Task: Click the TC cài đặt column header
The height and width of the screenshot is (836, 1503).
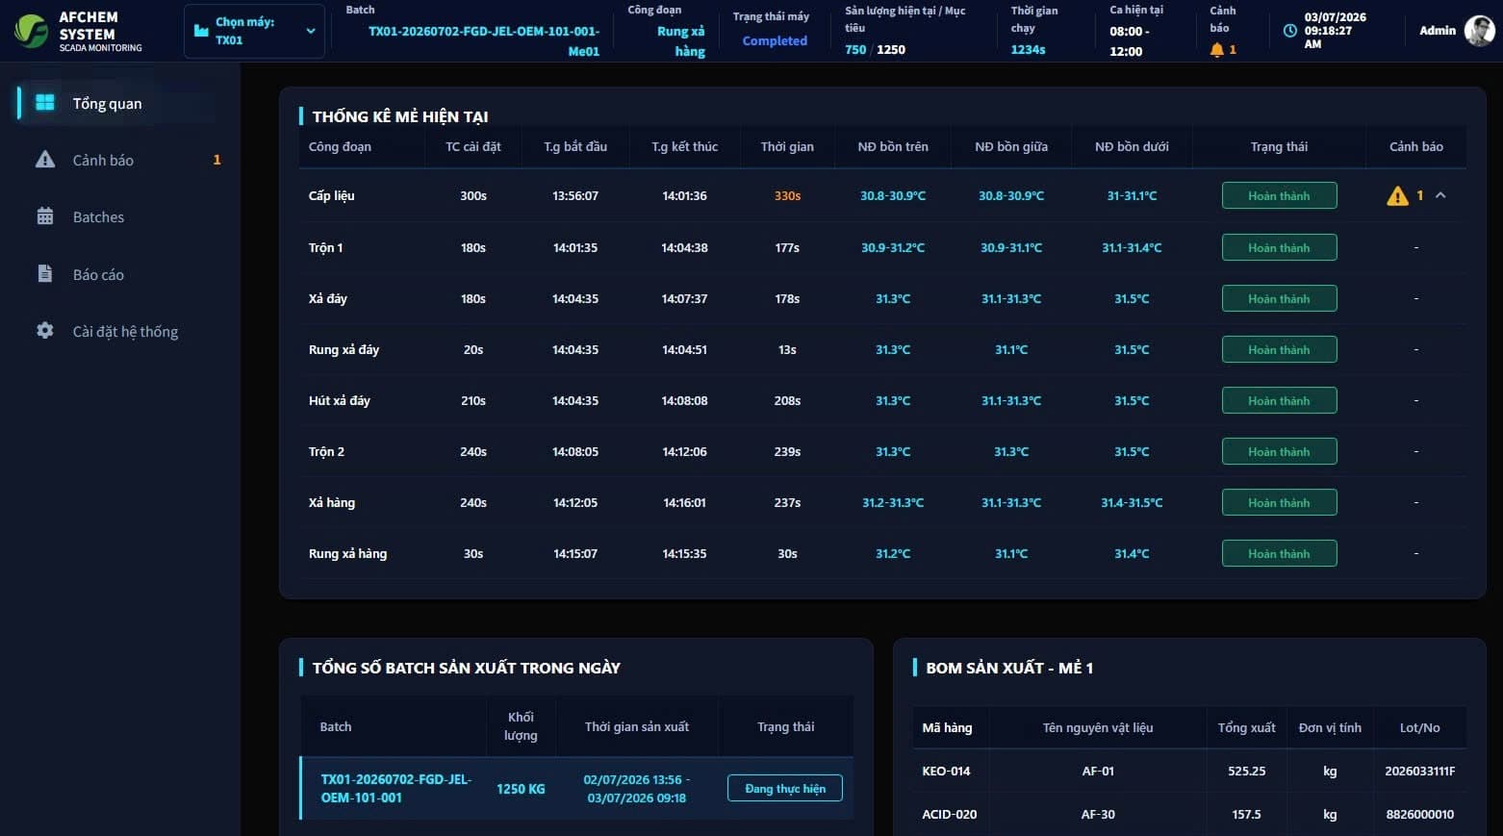Action: coord(473,146)
